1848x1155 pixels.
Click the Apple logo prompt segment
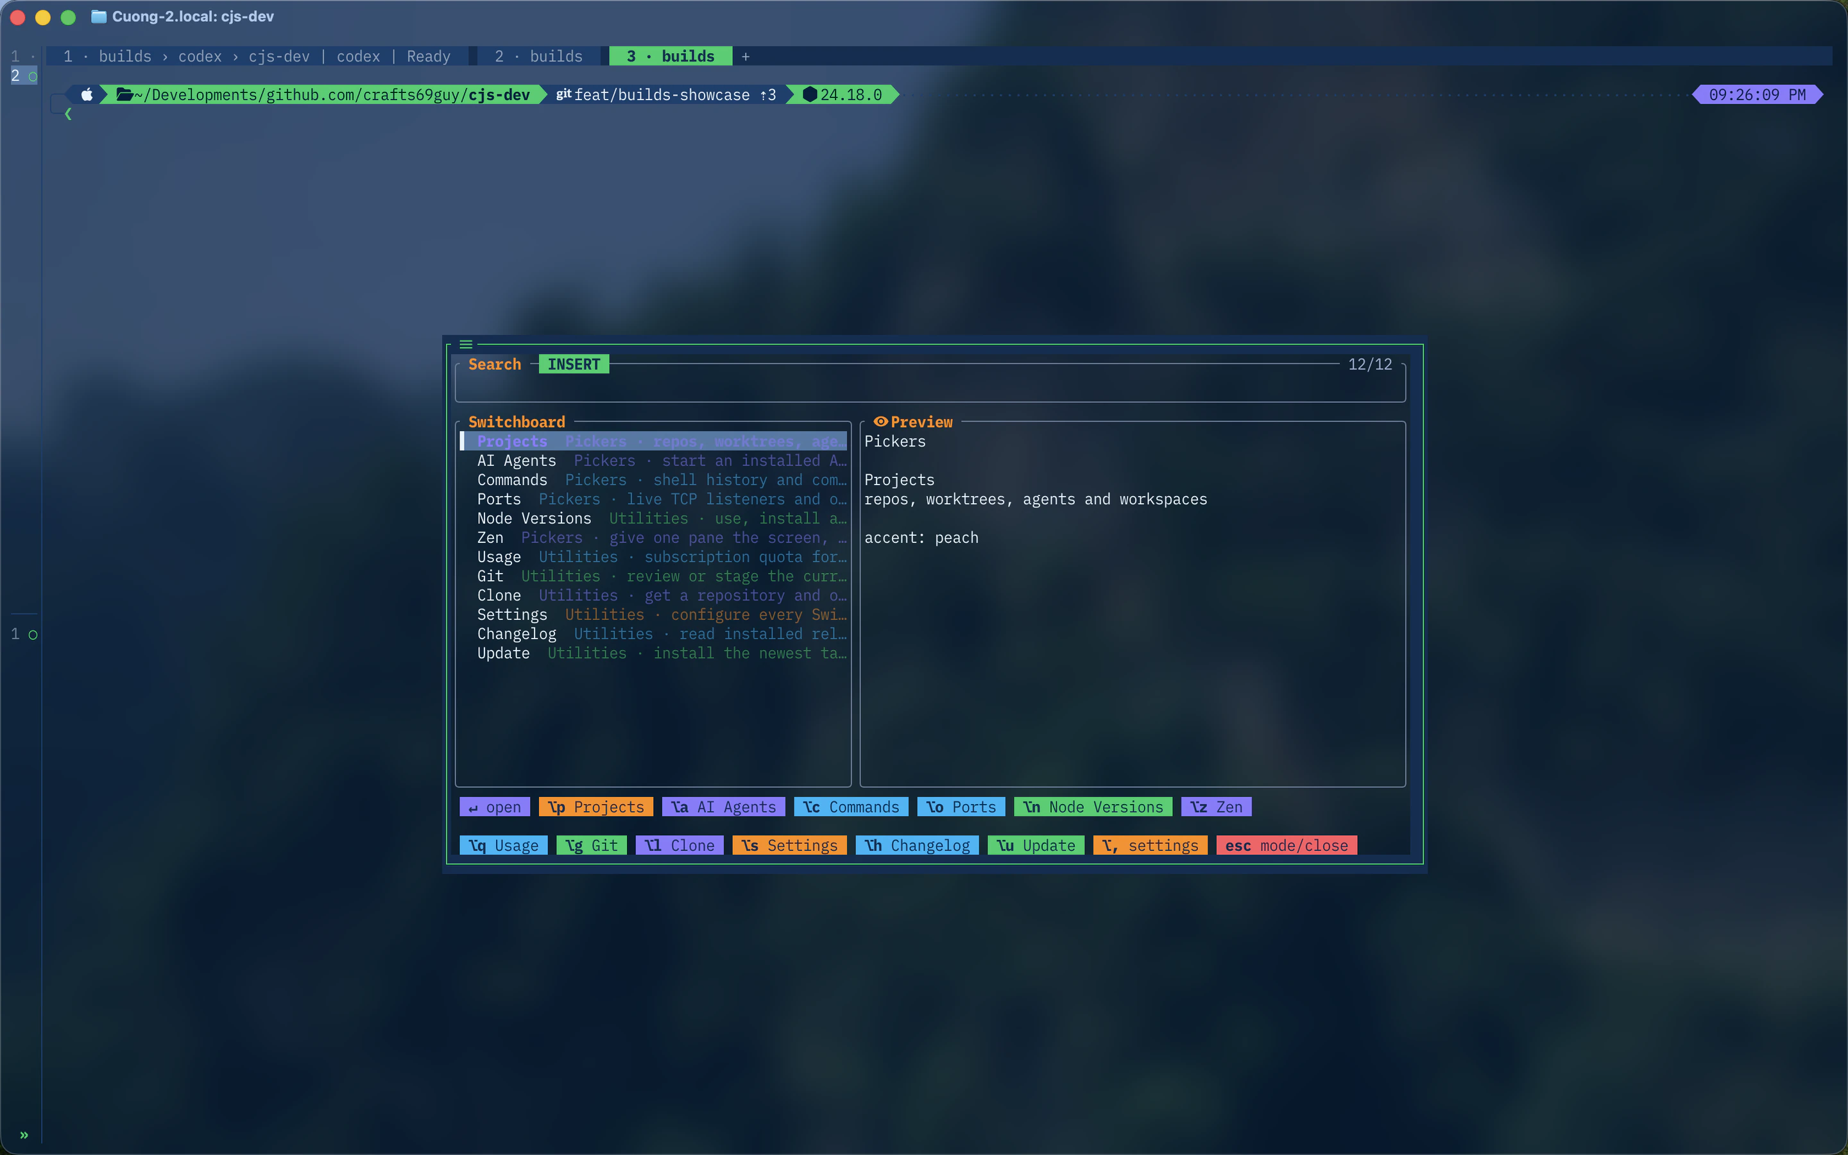(x=87, y=95)
